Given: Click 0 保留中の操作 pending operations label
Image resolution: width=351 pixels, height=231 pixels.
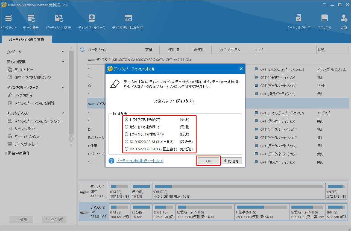Looking at the screenshot, I should click(17, 153).
